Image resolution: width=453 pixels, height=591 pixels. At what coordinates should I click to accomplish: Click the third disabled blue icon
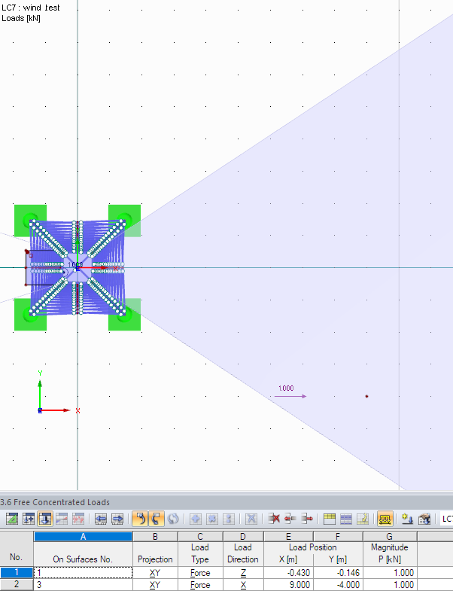pyautogui.click(x=229, y=519)
